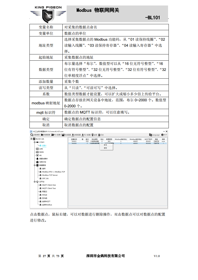
Task: Click the MQTT标识 column header
Action: coord(148,139)
